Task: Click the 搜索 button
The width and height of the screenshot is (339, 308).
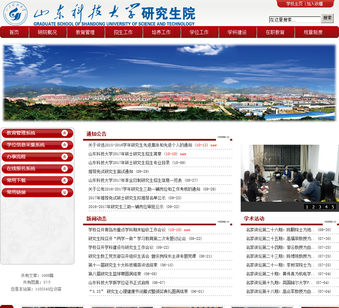Action: pos(327,18)
